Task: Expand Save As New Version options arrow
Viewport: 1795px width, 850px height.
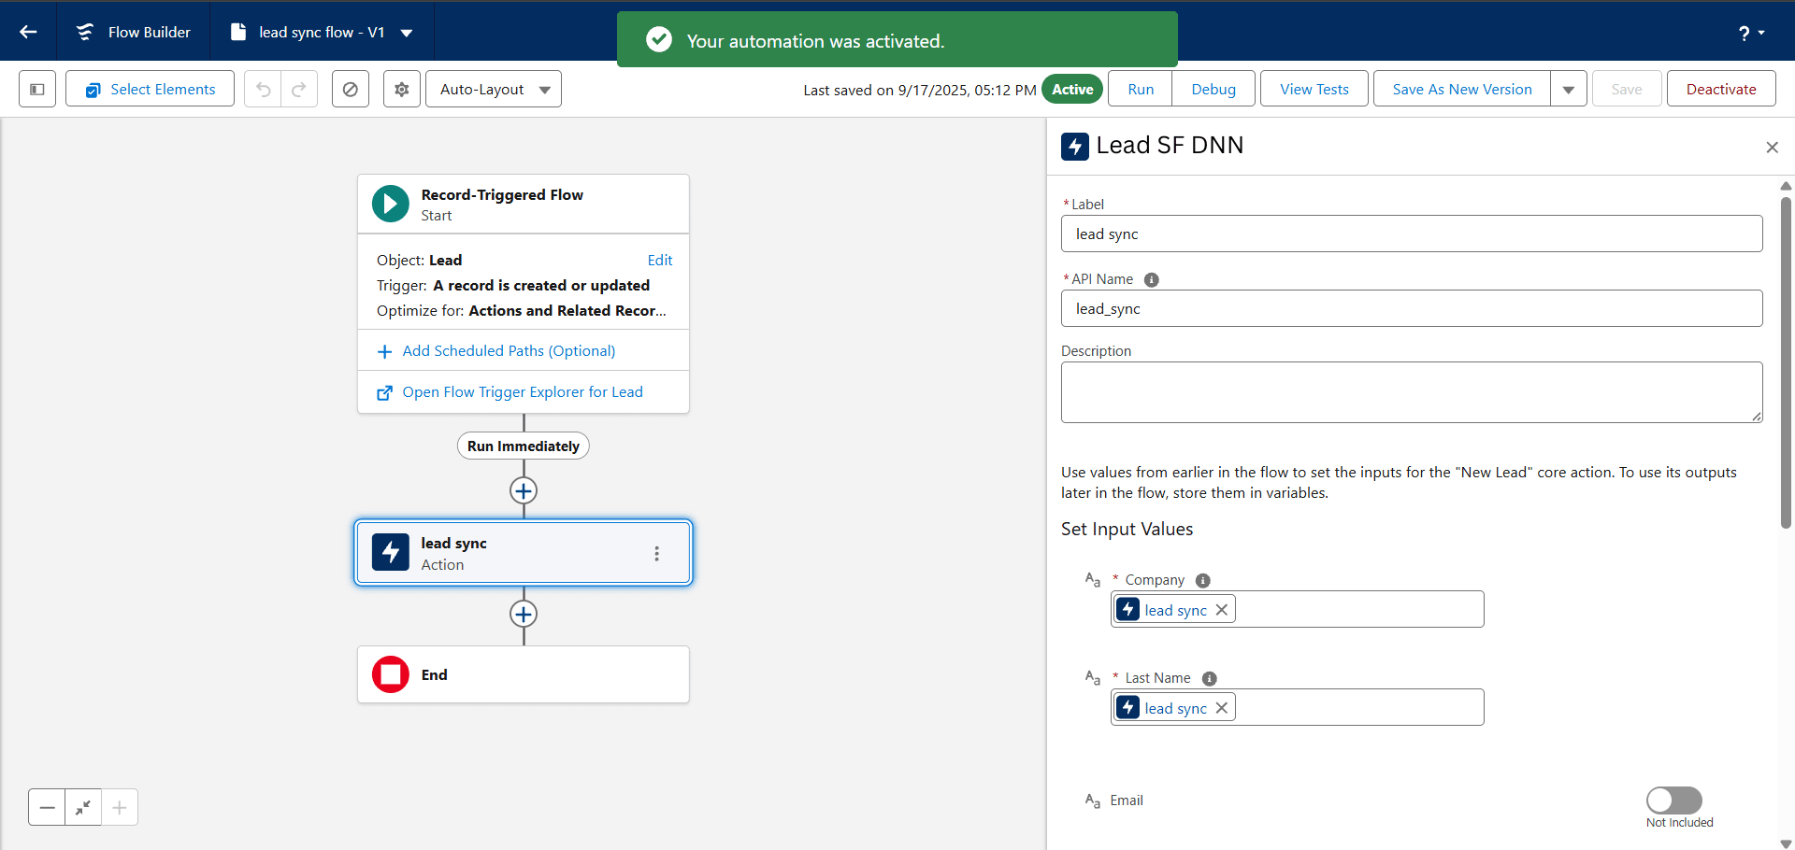Action: (1569, 89)
